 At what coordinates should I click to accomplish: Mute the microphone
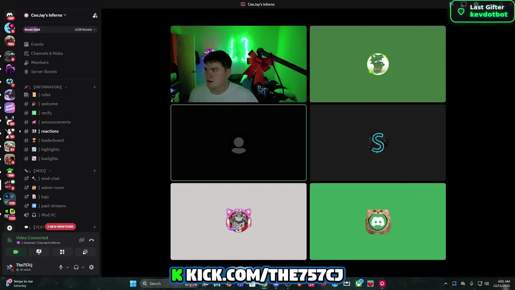click(x=61, y=267)
